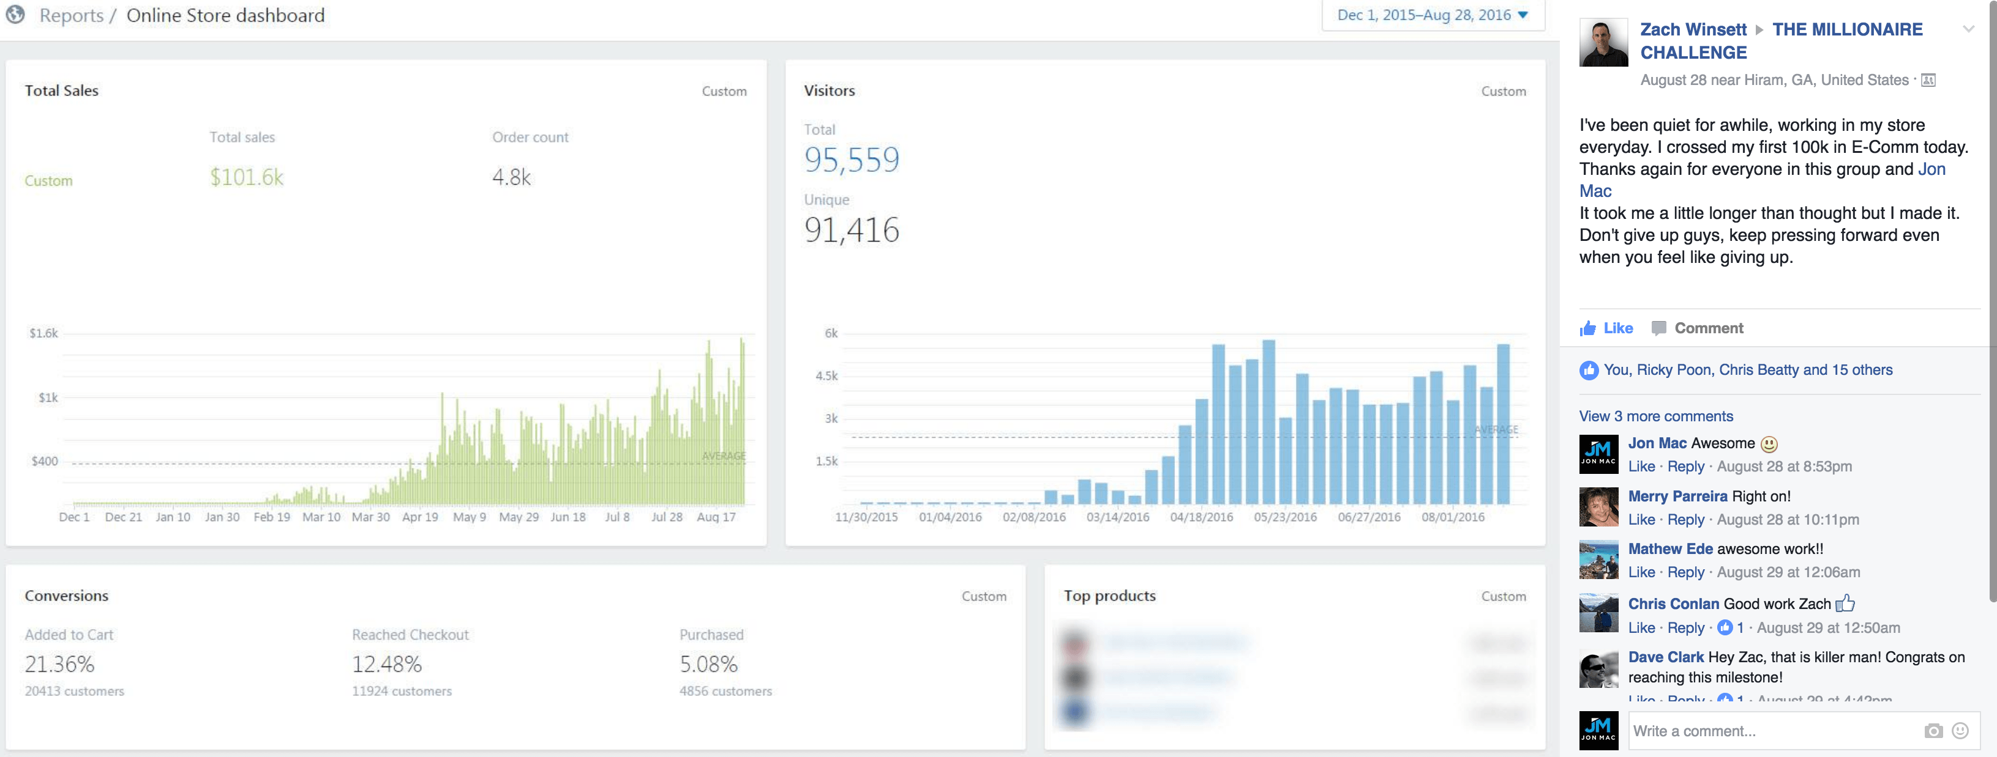Open the post options chevron at top right
Screen dimensions: 1997x757
tap(1968, 29)
